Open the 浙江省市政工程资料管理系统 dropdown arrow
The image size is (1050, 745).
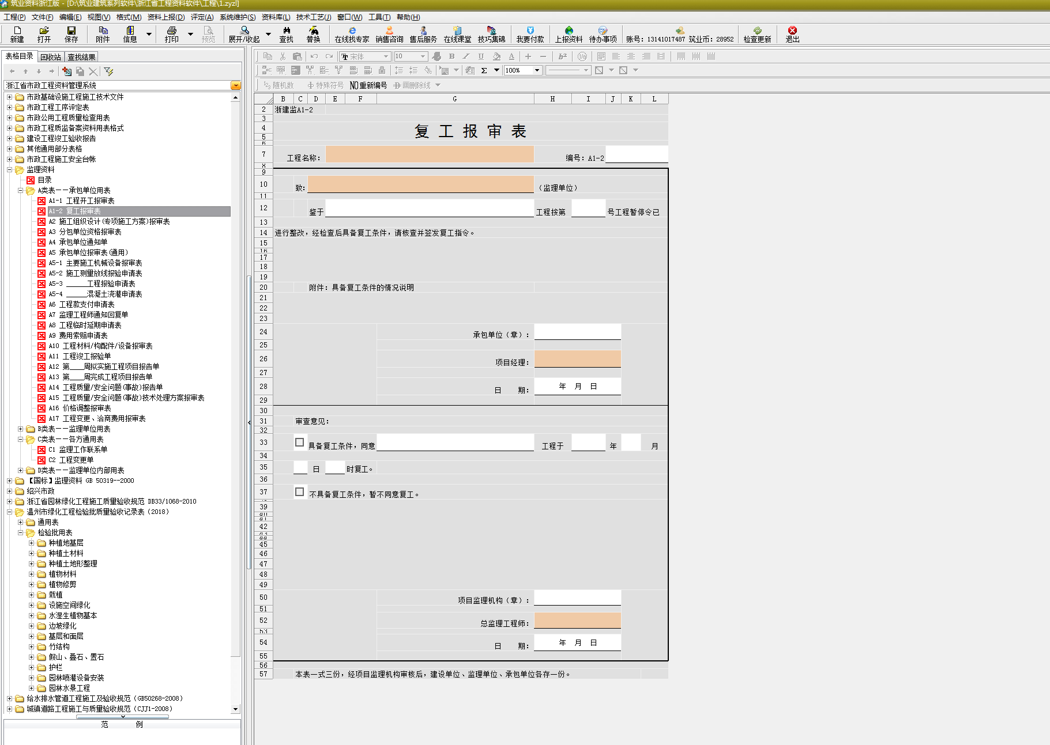[x=235, y=85]
